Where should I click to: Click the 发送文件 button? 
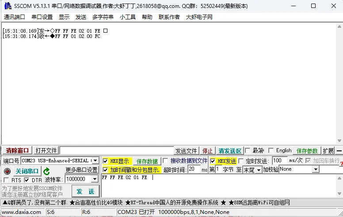[186, 151]
